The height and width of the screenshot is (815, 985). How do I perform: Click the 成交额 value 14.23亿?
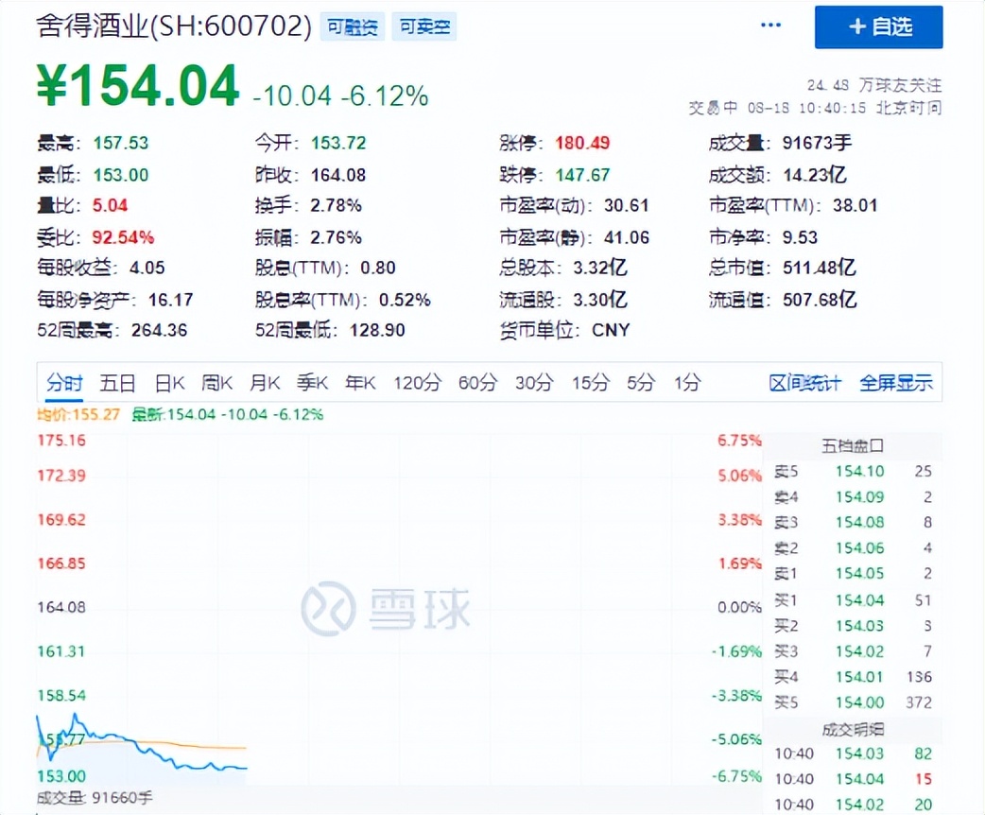pos(814,175)
